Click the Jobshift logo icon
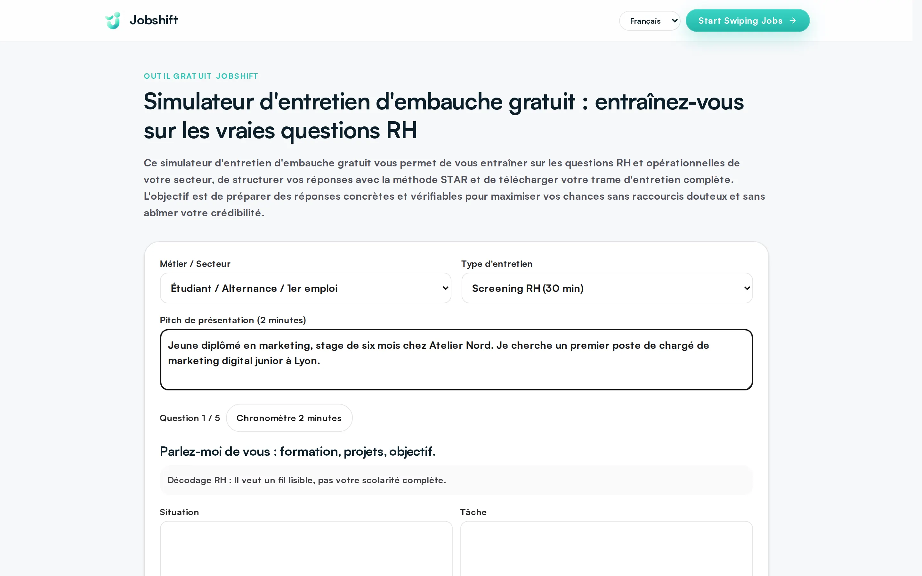The image size is (922, 576). [113, 20]
